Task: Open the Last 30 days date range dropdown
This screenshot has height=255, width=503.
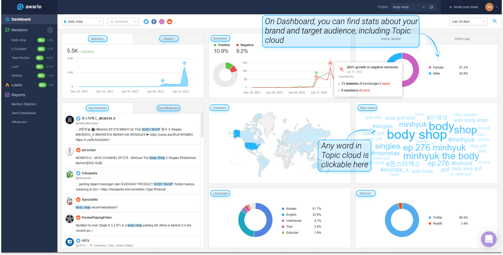Action: click(x=468, y=22)
